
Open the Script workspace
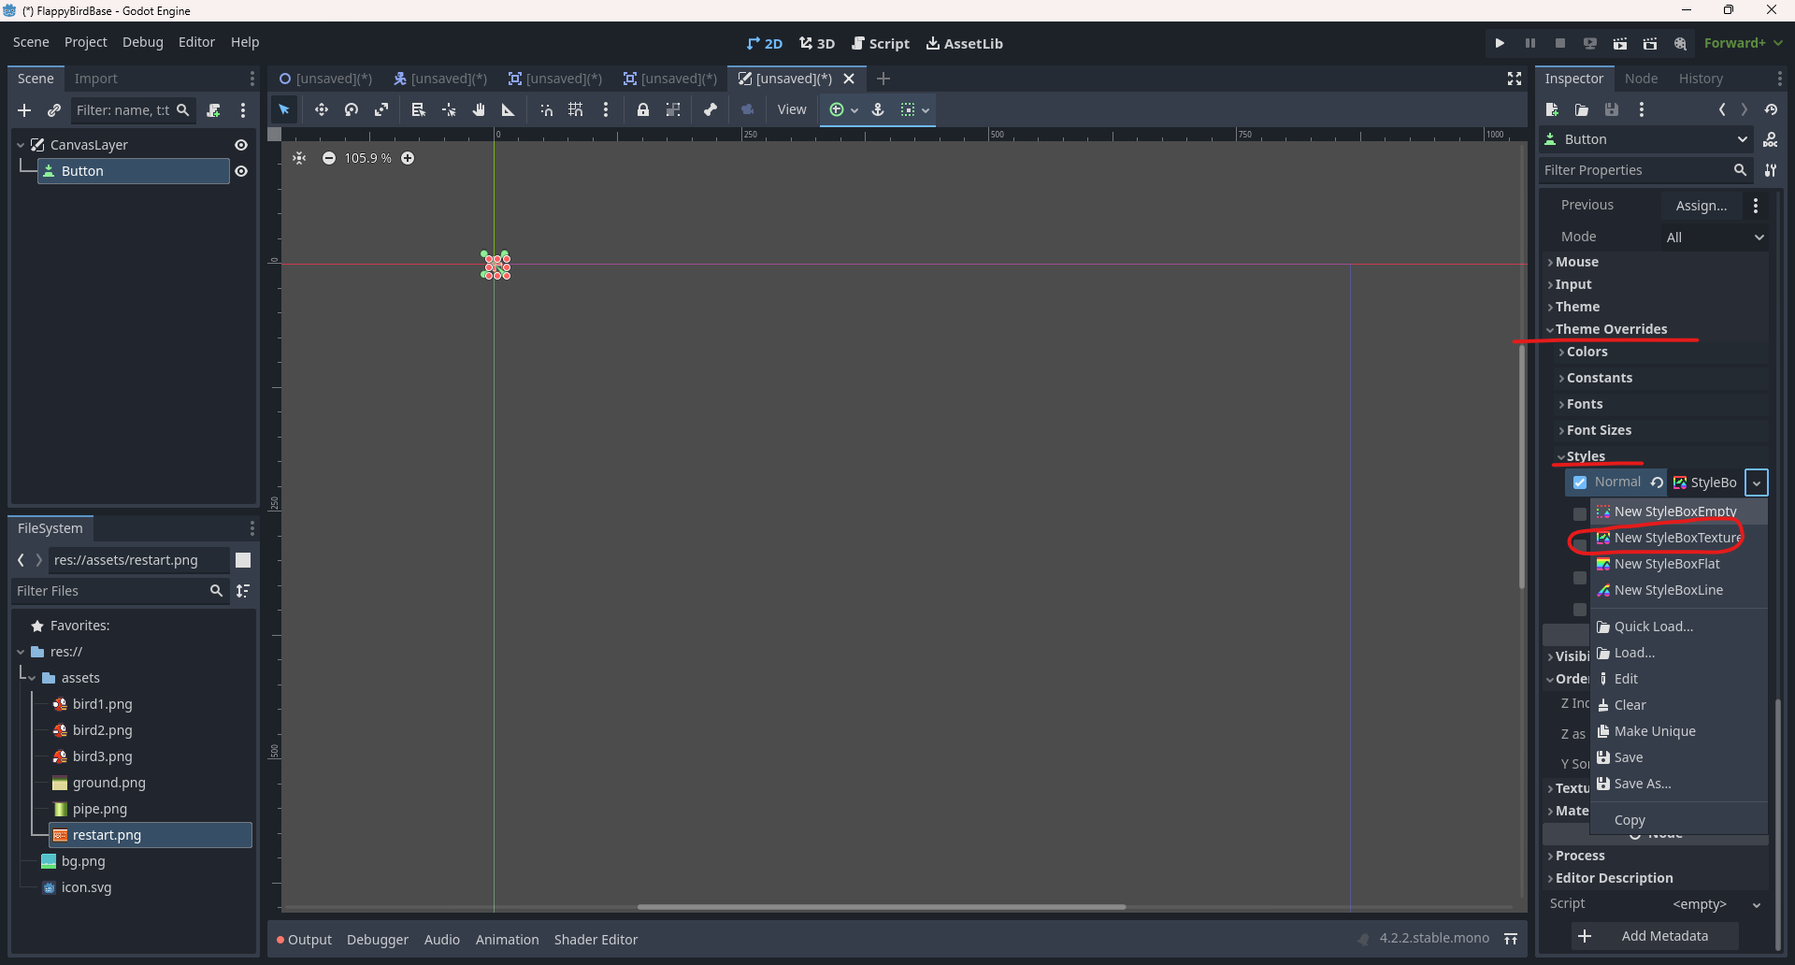[x=880, y=43]
